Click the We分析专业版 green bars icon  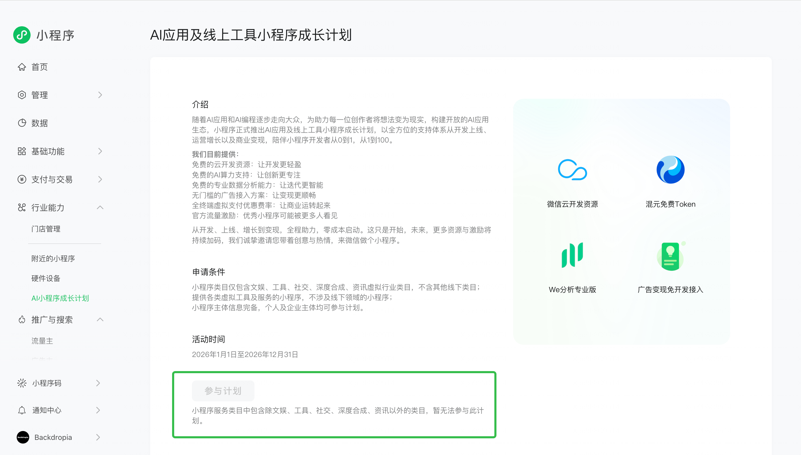[x=572, y=255]
